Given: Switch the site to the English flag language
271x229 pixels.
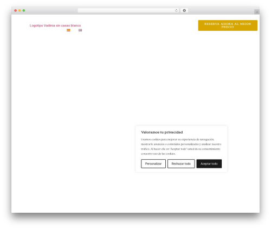Looking at the screenshot, I should coord(80,30).
